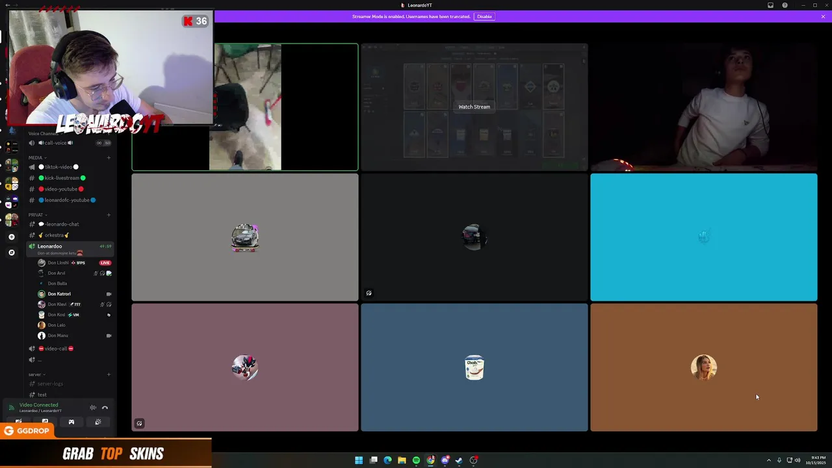Open the inbox icon in the title bar
Image resolution: width=832 pixels, height=468 pixels.
pos(770,5)
